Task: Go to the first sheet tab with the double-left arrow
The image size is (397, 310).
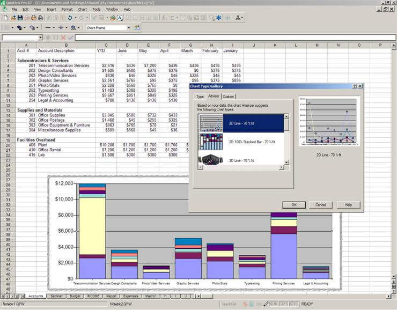Action: [3, 296]
